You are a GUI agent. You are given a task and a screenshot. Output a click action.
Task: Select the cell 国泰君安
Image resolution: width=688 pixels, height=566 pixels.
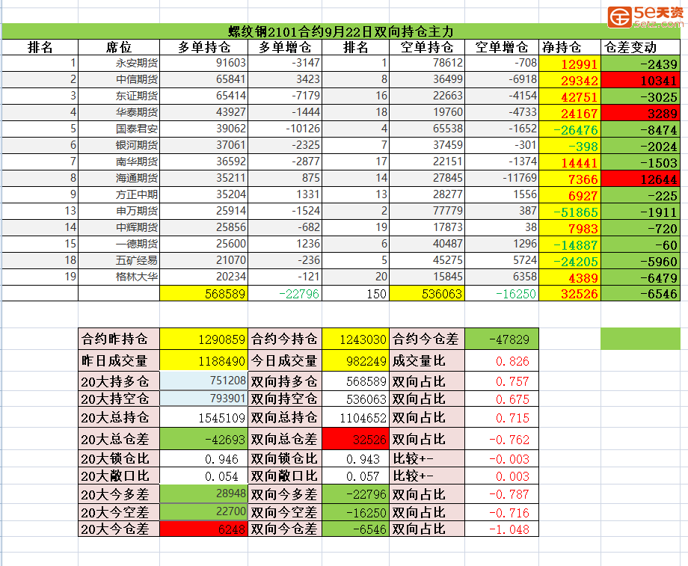pos(119,129)
